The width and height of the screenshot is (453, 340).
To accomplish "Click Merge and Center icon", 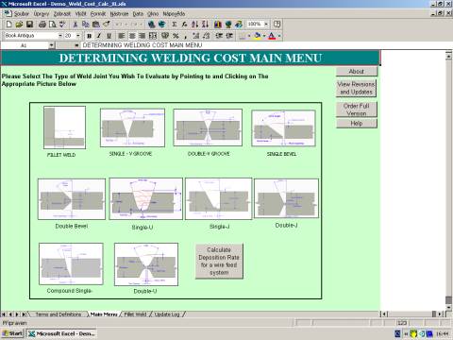I will 153,36.
